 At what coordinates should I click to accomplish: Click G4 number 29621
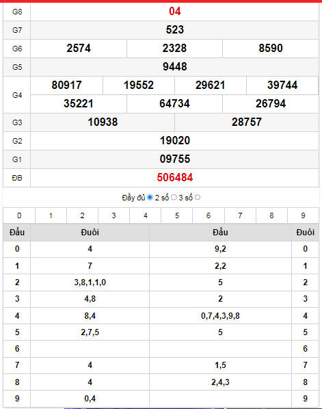(x=210, y=85)
